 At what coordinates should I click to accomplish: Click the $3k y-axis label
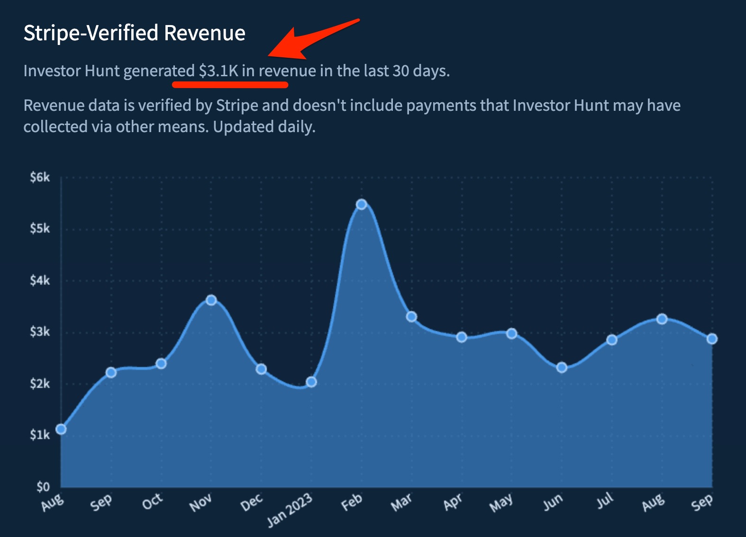(x=40, y=331)
